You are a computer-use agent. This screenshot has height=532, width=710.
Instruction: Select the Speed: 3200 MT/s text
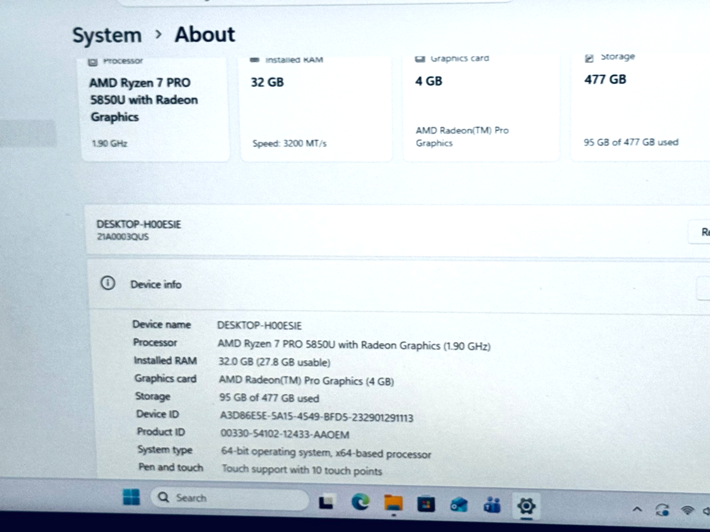point(289,143)
